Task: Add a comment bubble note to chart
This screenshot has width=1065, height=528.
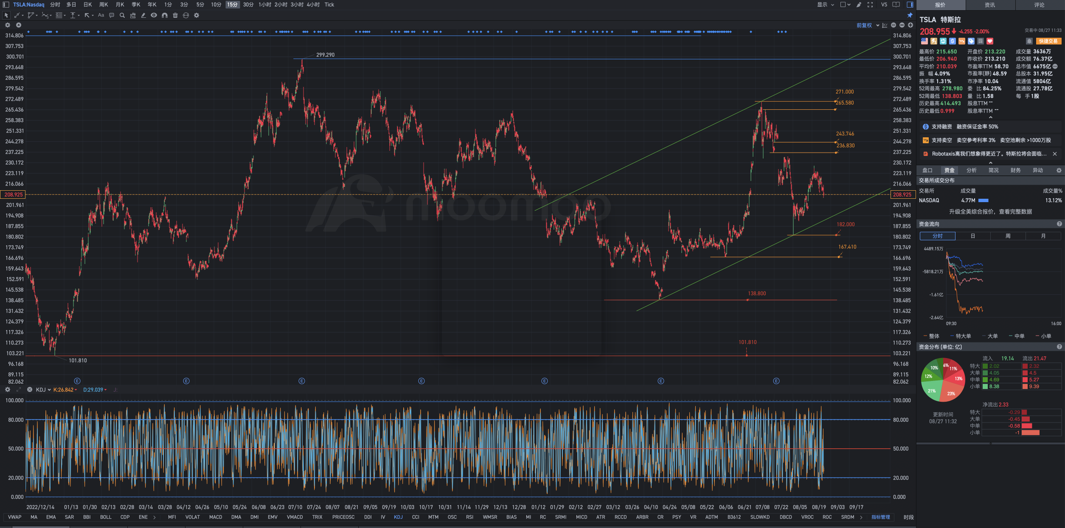Action: click(x=112, y=15)
